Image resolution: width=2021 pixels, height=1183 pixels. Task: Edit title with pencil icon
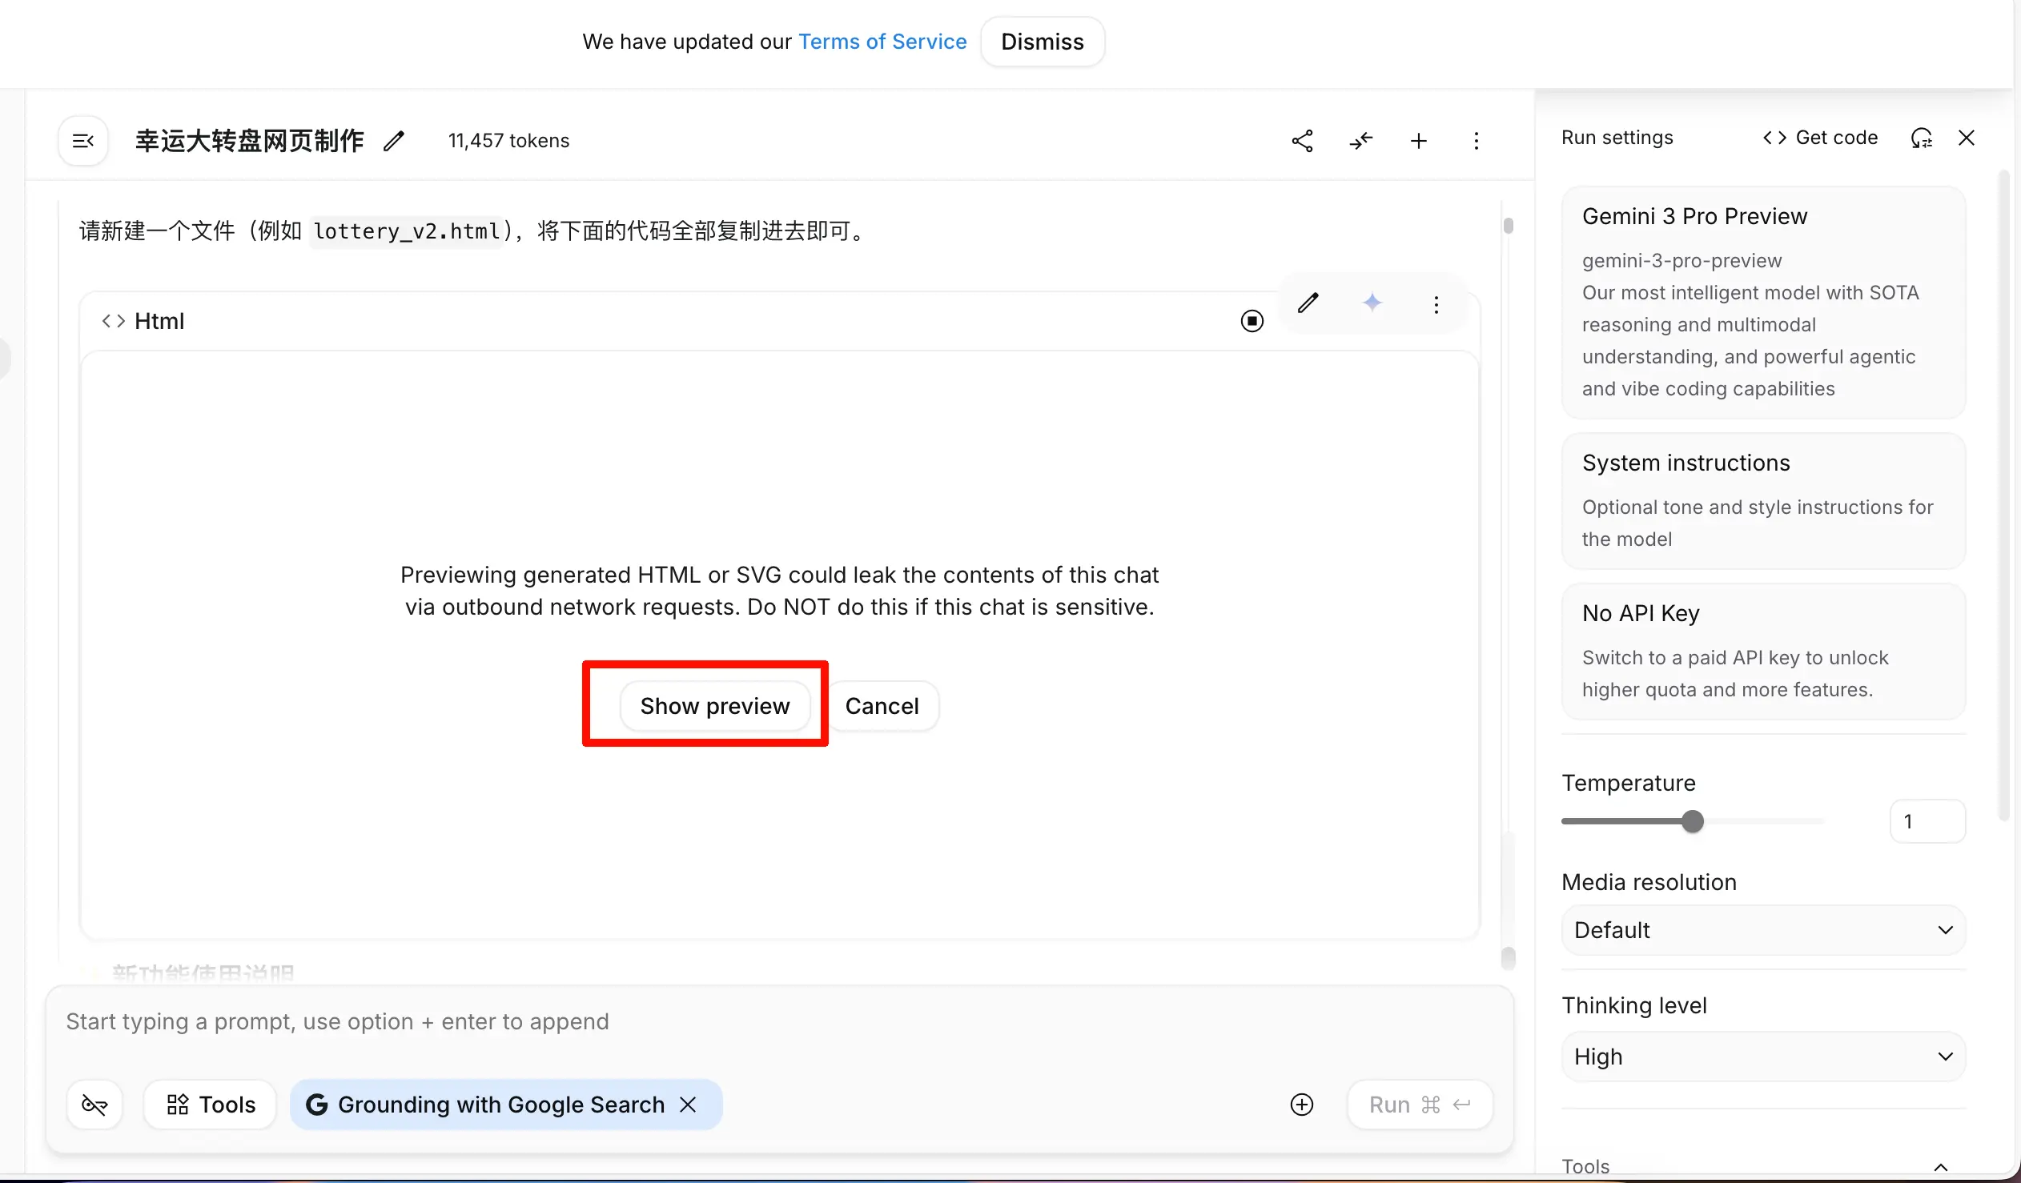click(x=394, y=141)
